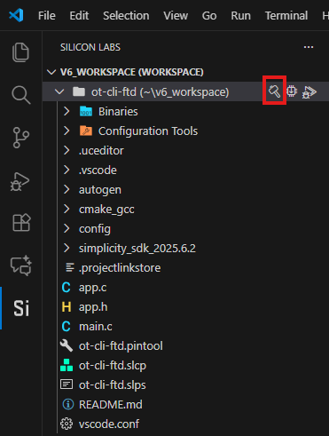Select the ot-cli-ftd (~\v6_workspace) project name

coord(160,92)
